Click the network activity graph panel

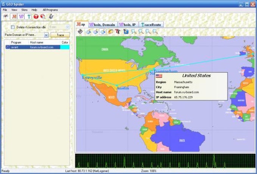[165, 161]
